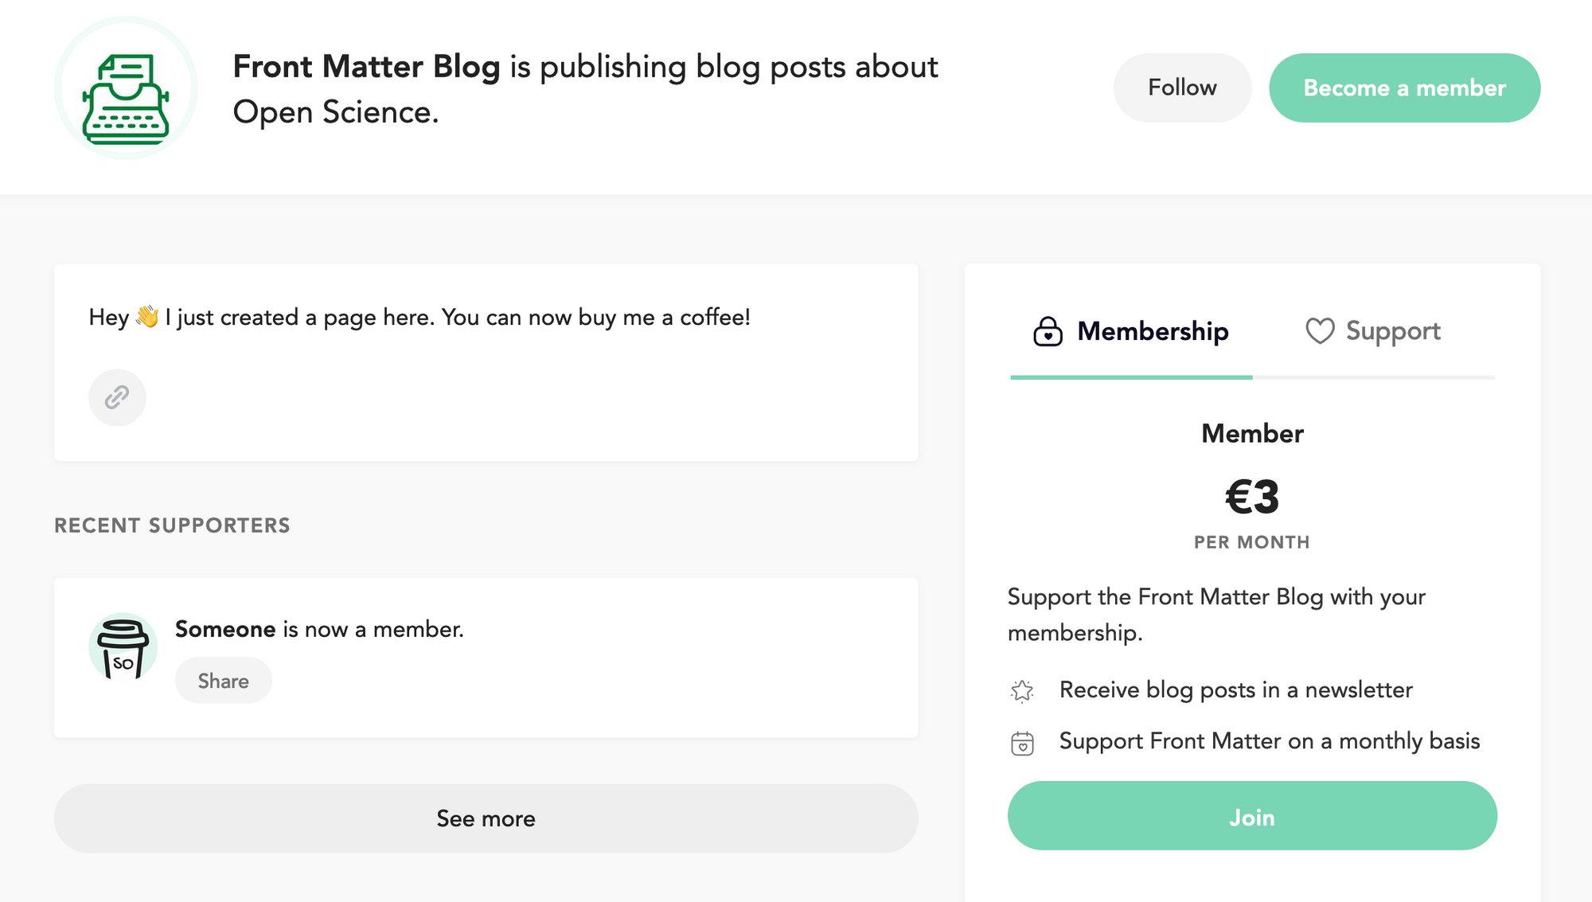
Task: Click the calendar heart icon for monthly support
Action: click(1022, 743)
